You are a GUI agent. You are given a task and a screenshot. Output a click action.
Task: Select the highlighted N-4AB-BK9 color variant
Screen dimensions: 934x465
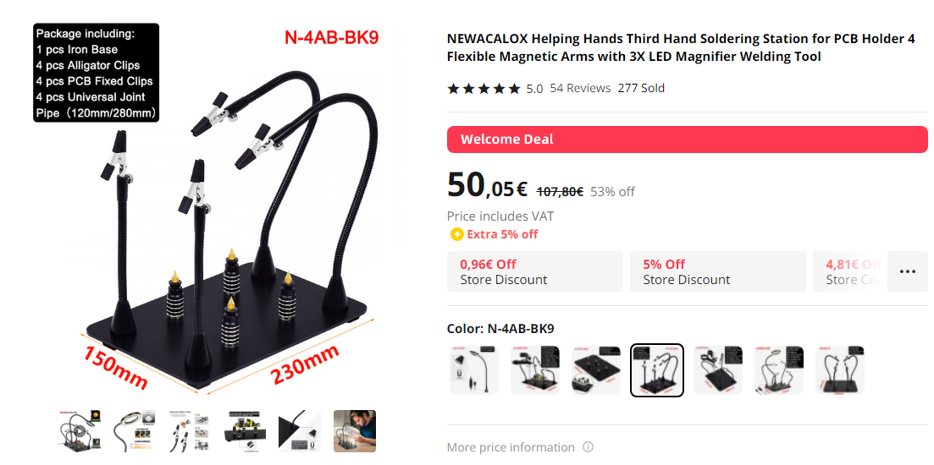[657, 370]
